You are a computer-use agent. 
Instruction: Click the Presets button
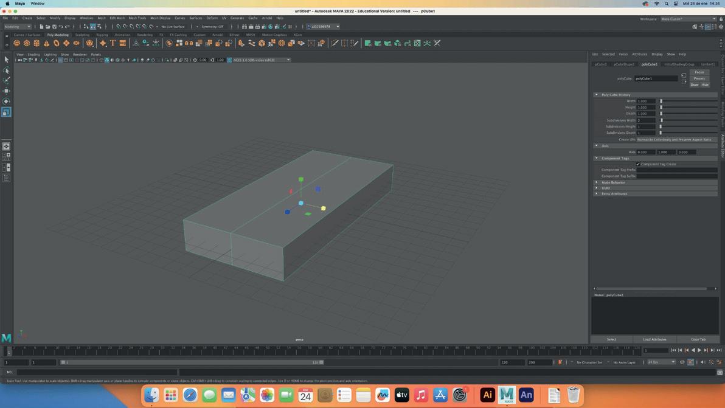click(x=699, y=78)
